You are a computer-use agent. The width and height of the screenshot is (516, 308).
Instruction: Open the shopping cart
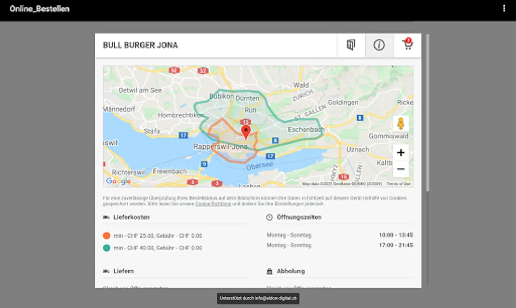407,45
